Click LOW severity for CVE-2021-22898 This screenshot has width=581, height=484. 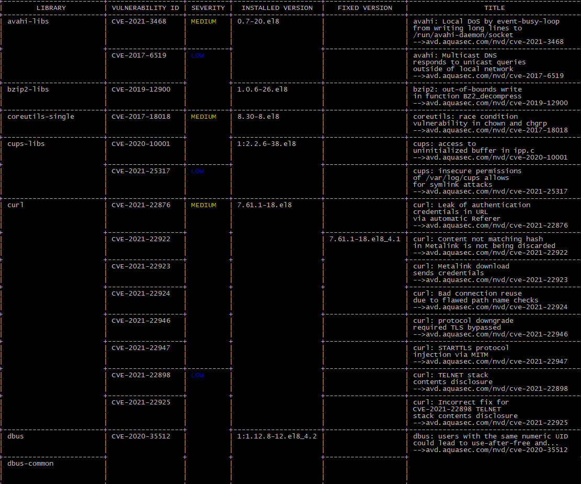(x=198, y=375)
